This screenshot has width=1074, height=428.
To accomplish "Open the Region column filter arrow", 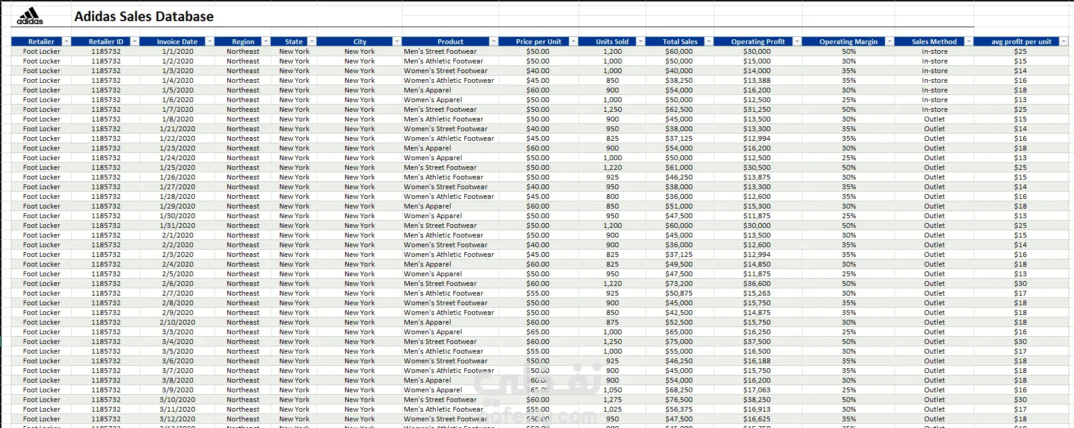I will [266, 42].
